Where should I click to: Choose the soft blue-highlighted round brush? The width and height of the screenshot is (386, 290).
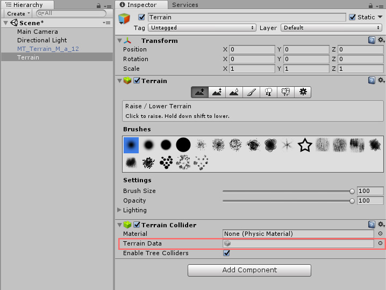[x=131, y=145]
